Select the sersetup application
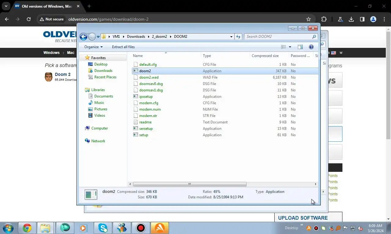The image size is (391, 234). (146, 129)
